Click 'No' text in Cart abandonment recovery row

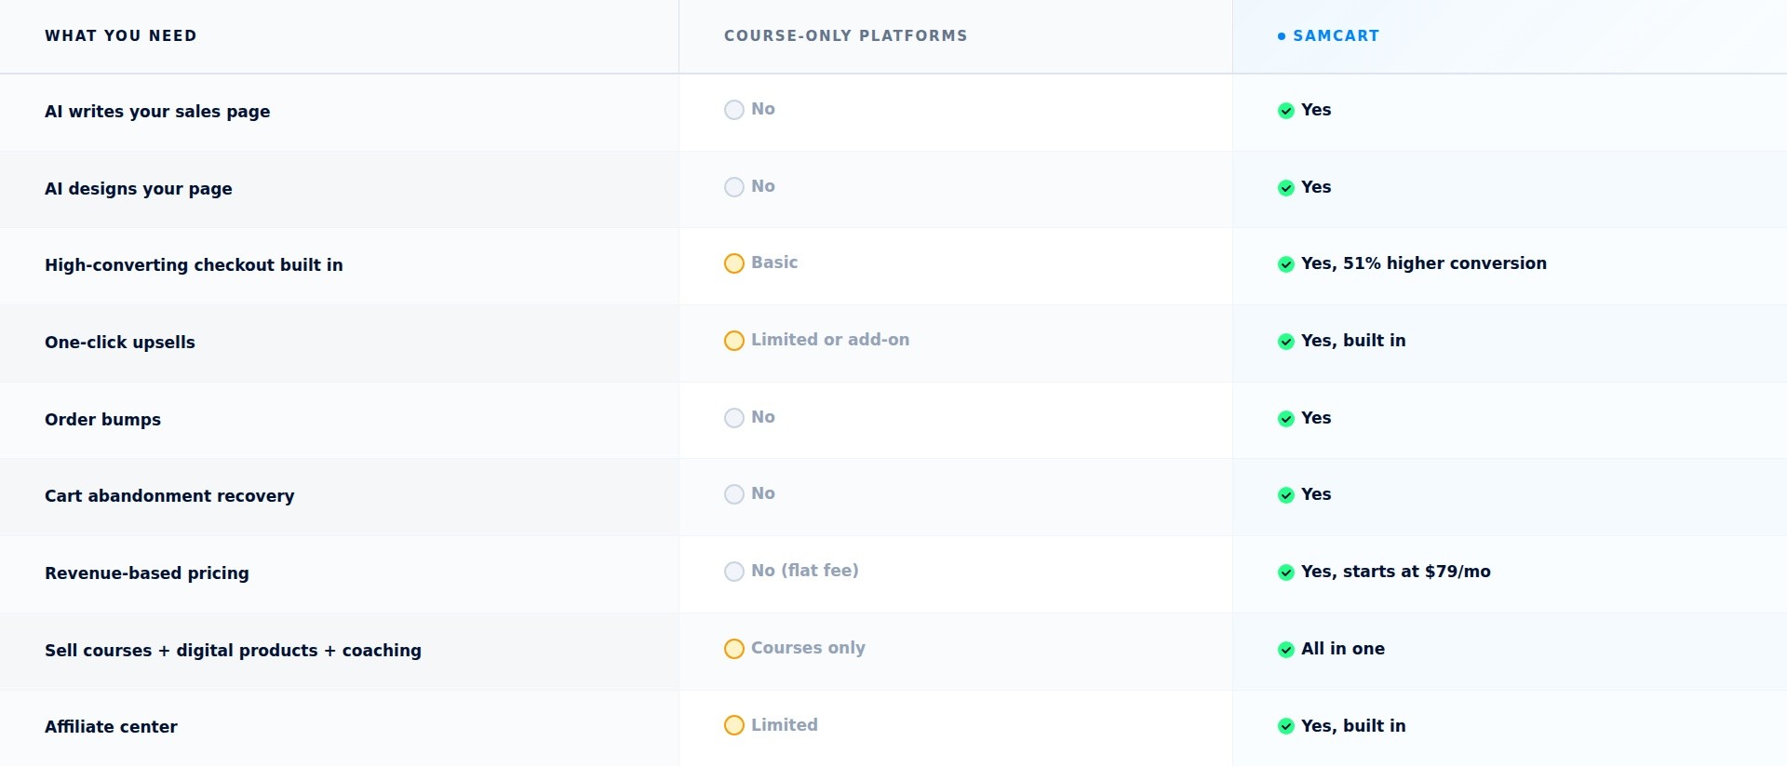763,493
